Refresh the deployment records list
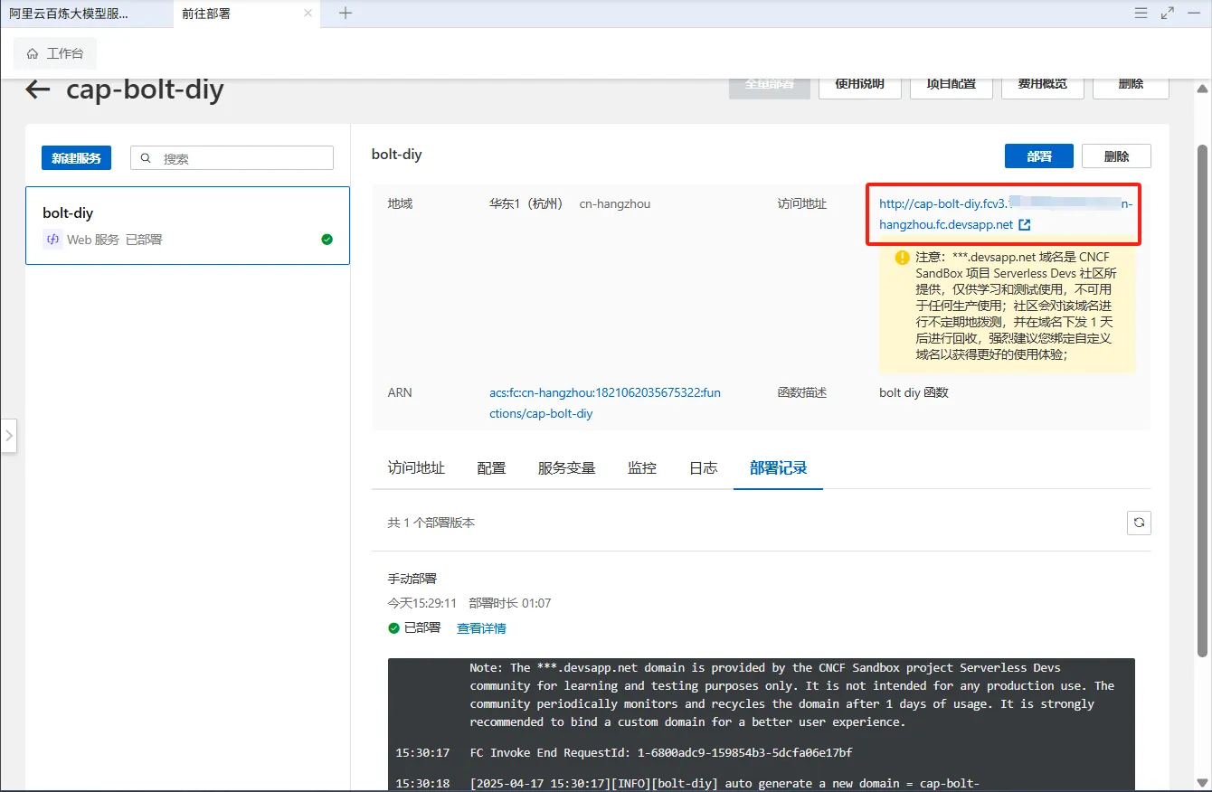Image resolution: width=1212 pixels, height=792 pixels. point(1139,523)
